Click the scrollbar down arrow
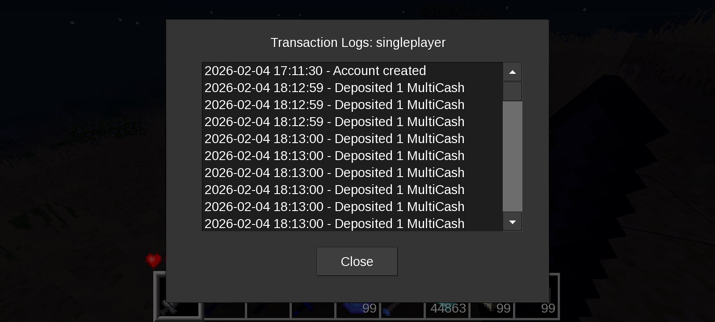 tap(512, 222)
